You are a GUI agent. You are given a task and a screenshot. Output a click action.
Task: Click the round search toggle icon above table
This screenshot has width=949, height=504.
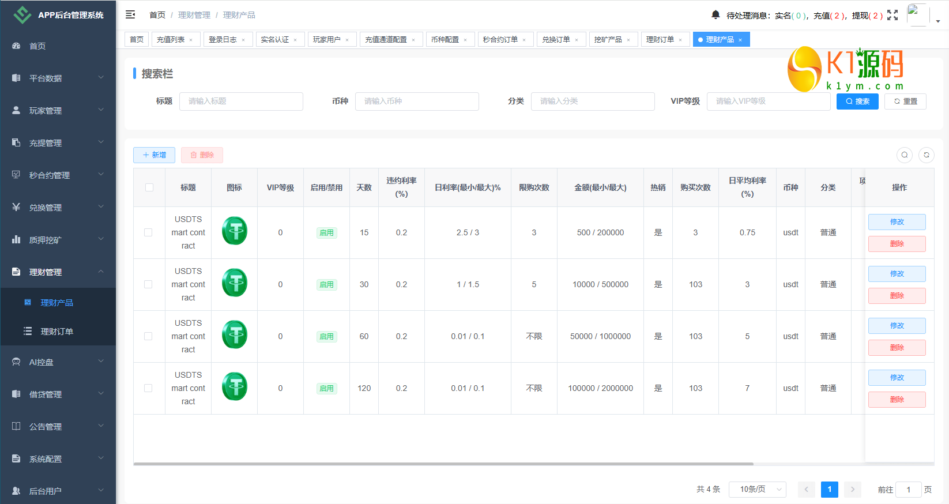[905, 155]
